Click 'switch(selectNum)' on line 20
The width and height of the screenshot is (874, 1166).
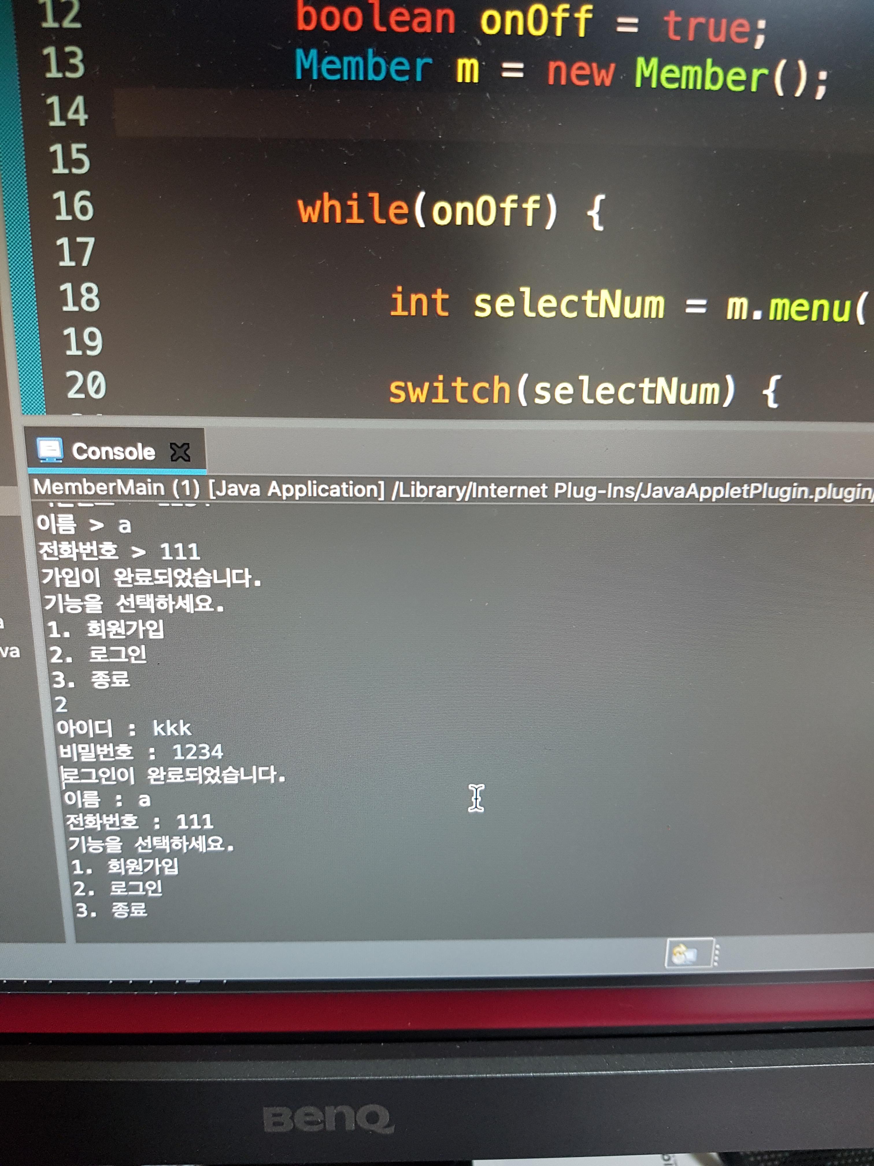(561, 391)
